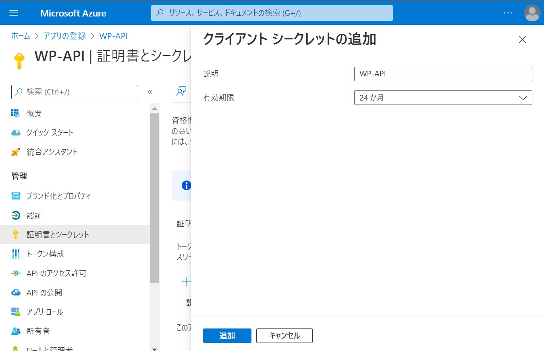
Task: Click the 証明書とシークレット key icon
Action: pyautogui.click(x=16, y=235)
